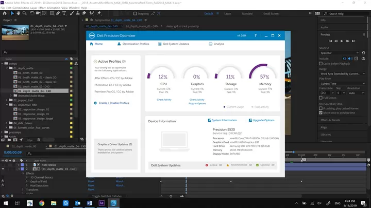Collapse the 01_depth_matte folder

tap(7, 68)
